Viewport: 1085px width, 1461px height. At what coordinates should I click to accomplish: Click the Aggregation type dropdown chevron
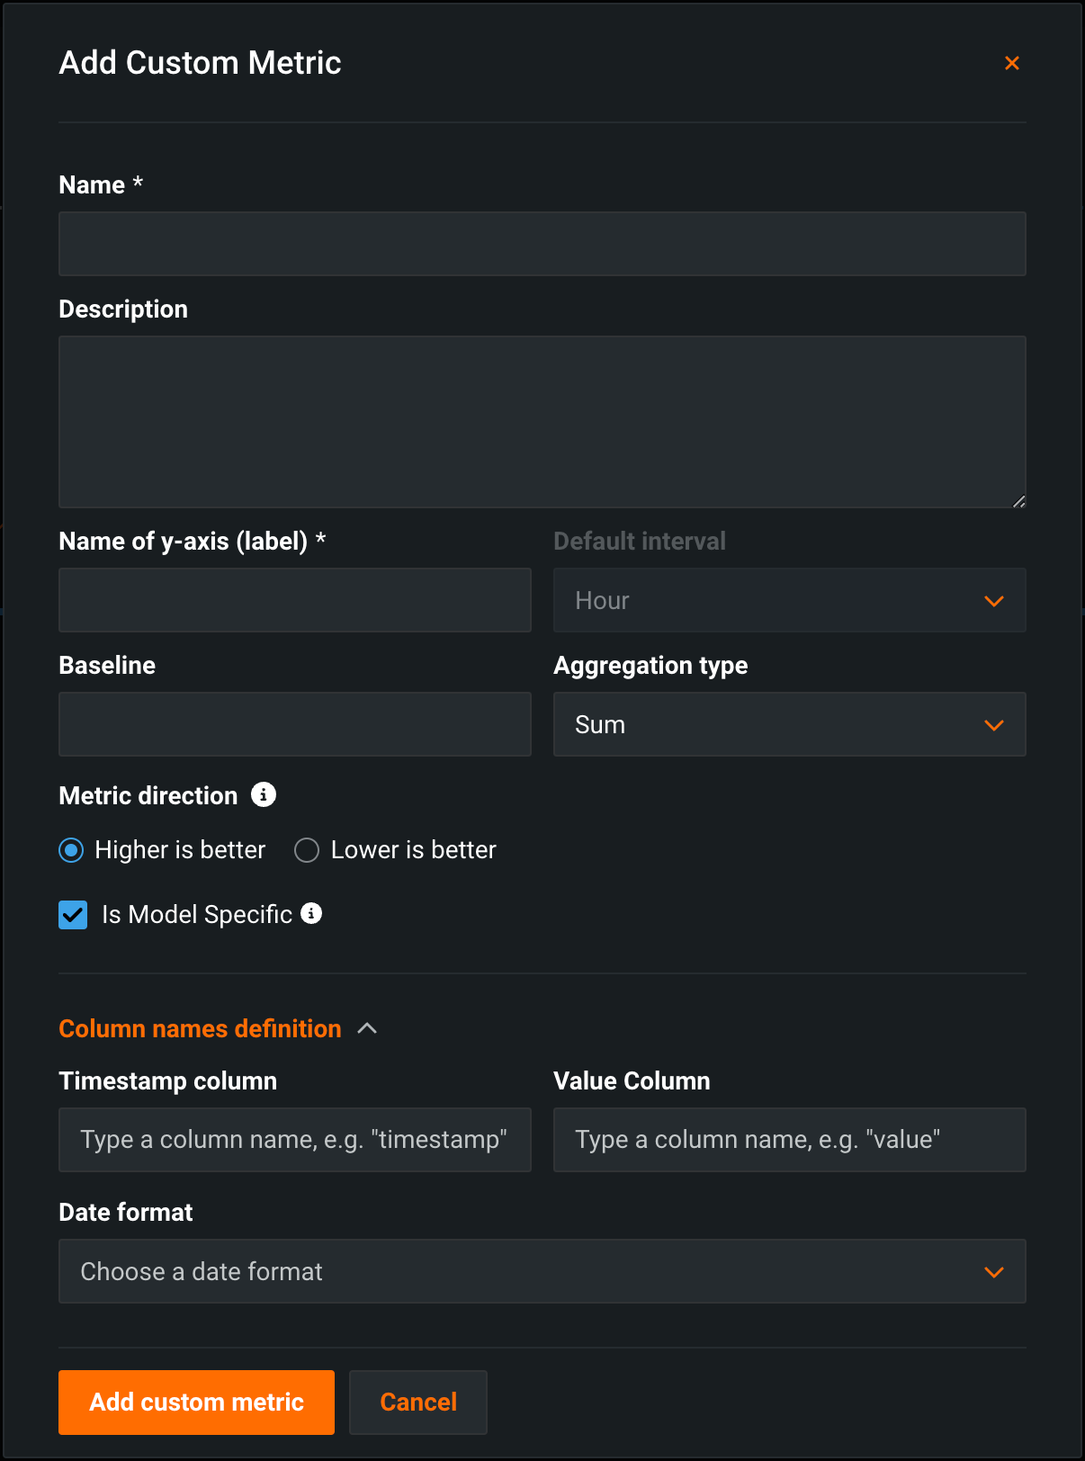coord(993,725)
